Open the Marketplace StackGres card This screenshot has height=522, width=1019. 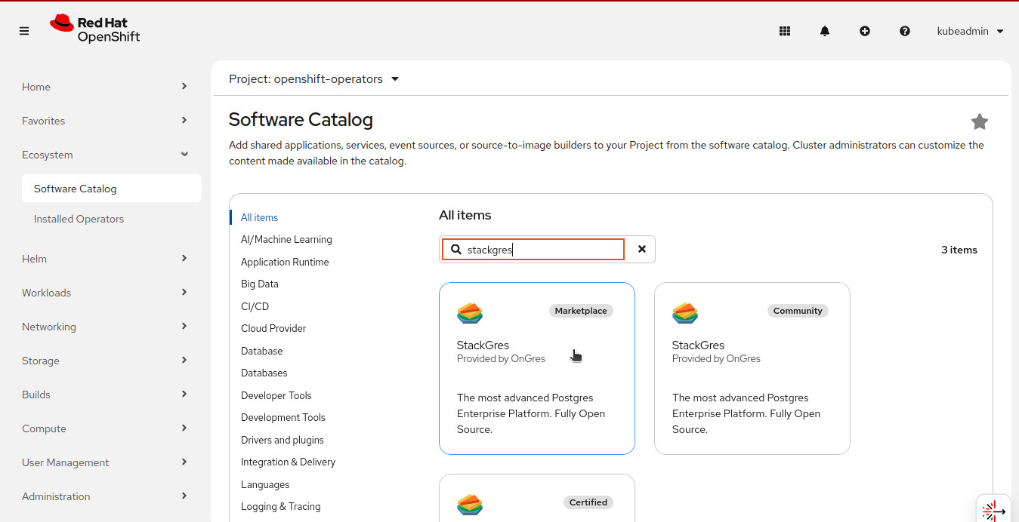point(537,368)
